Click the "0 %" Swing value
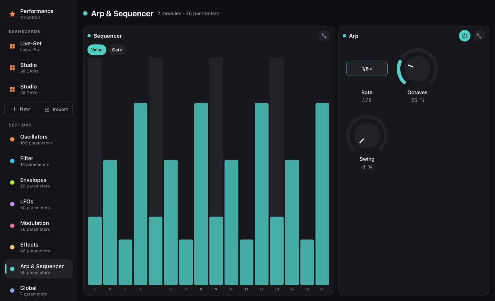 (x=367, y=167)
